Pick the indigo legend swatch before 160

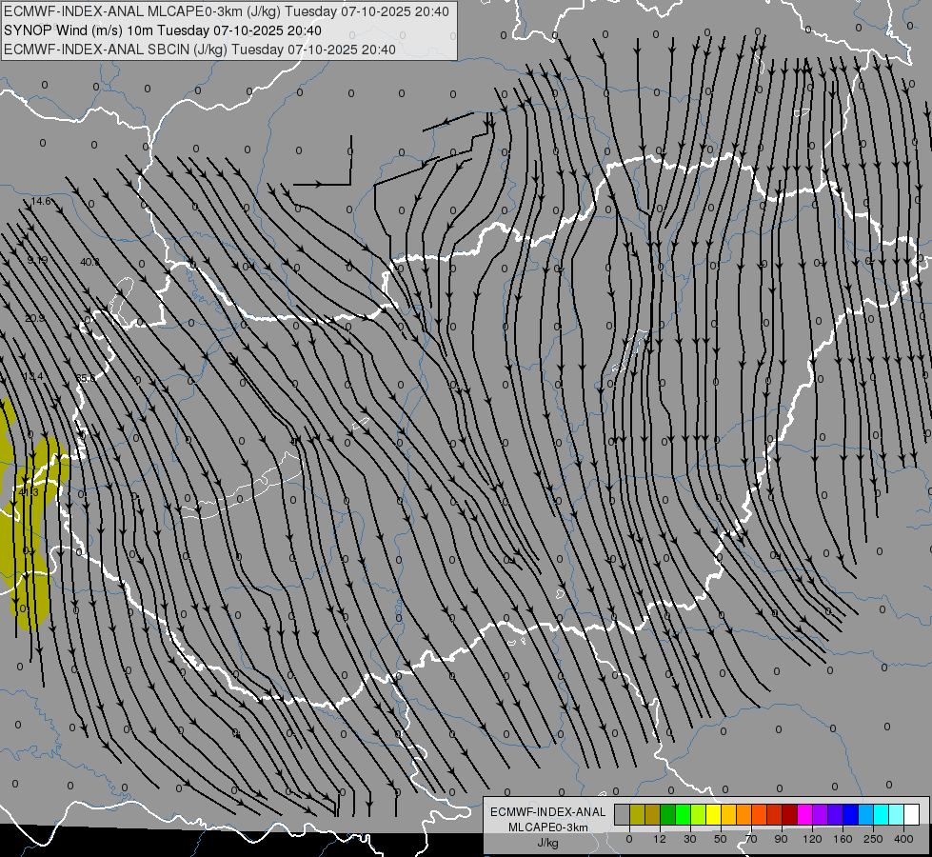click(836, 814)
